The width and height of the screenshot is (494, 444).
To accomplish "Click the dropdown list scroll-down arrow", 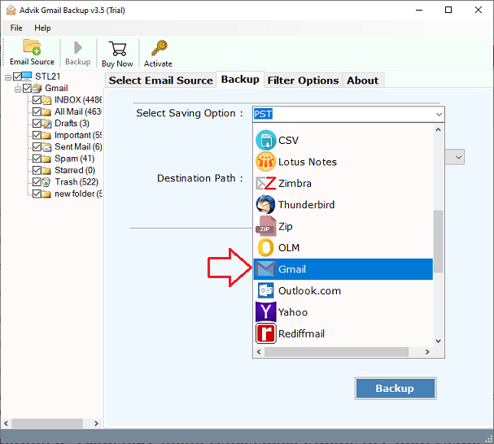I will pos(438,341).
